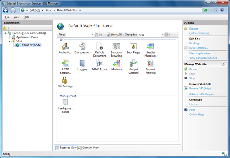Click the Help question mark toolbar icon

click(222, 10)
